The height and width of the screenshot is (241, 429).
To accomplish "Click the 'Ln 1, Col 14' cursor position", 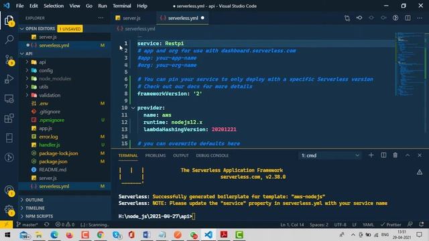I will [x=292, y=225].
